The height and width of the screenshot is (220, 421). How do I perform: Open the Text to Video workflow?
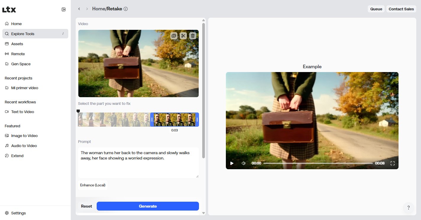tap(35, 112)
